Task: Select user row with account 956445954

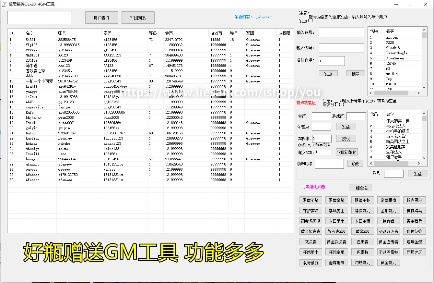Action: [150, 159]
